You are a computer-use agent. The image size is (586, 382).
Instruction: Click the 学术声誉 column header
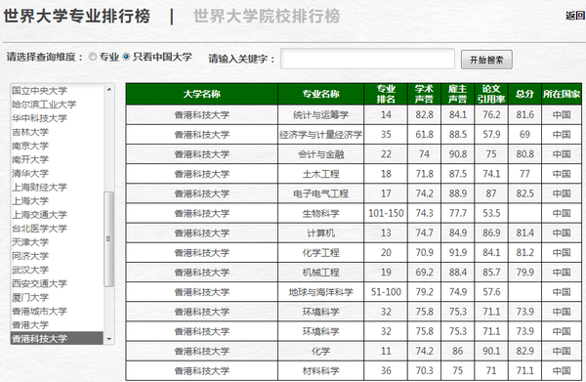coord(424,94)
